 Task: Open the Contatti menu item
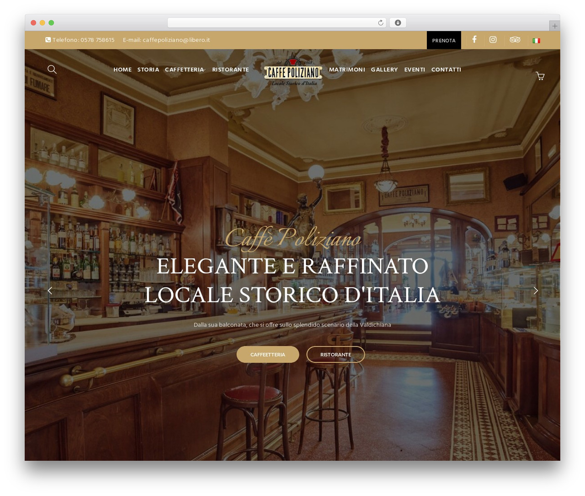[446, 70]
